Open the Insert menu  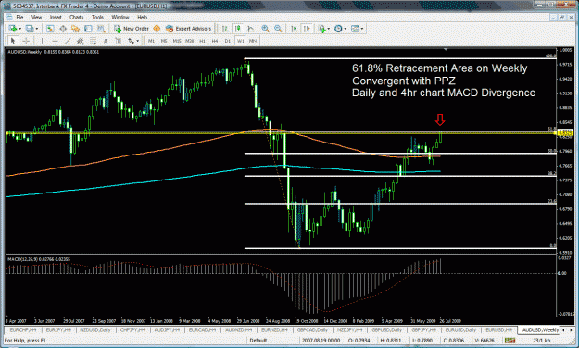56,17
